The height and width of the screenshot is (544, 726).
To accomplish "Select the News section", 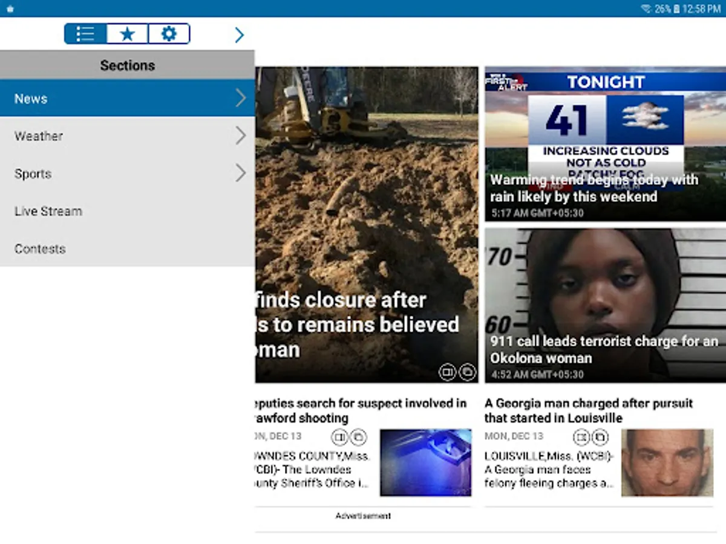I will (x=127, y=98).
